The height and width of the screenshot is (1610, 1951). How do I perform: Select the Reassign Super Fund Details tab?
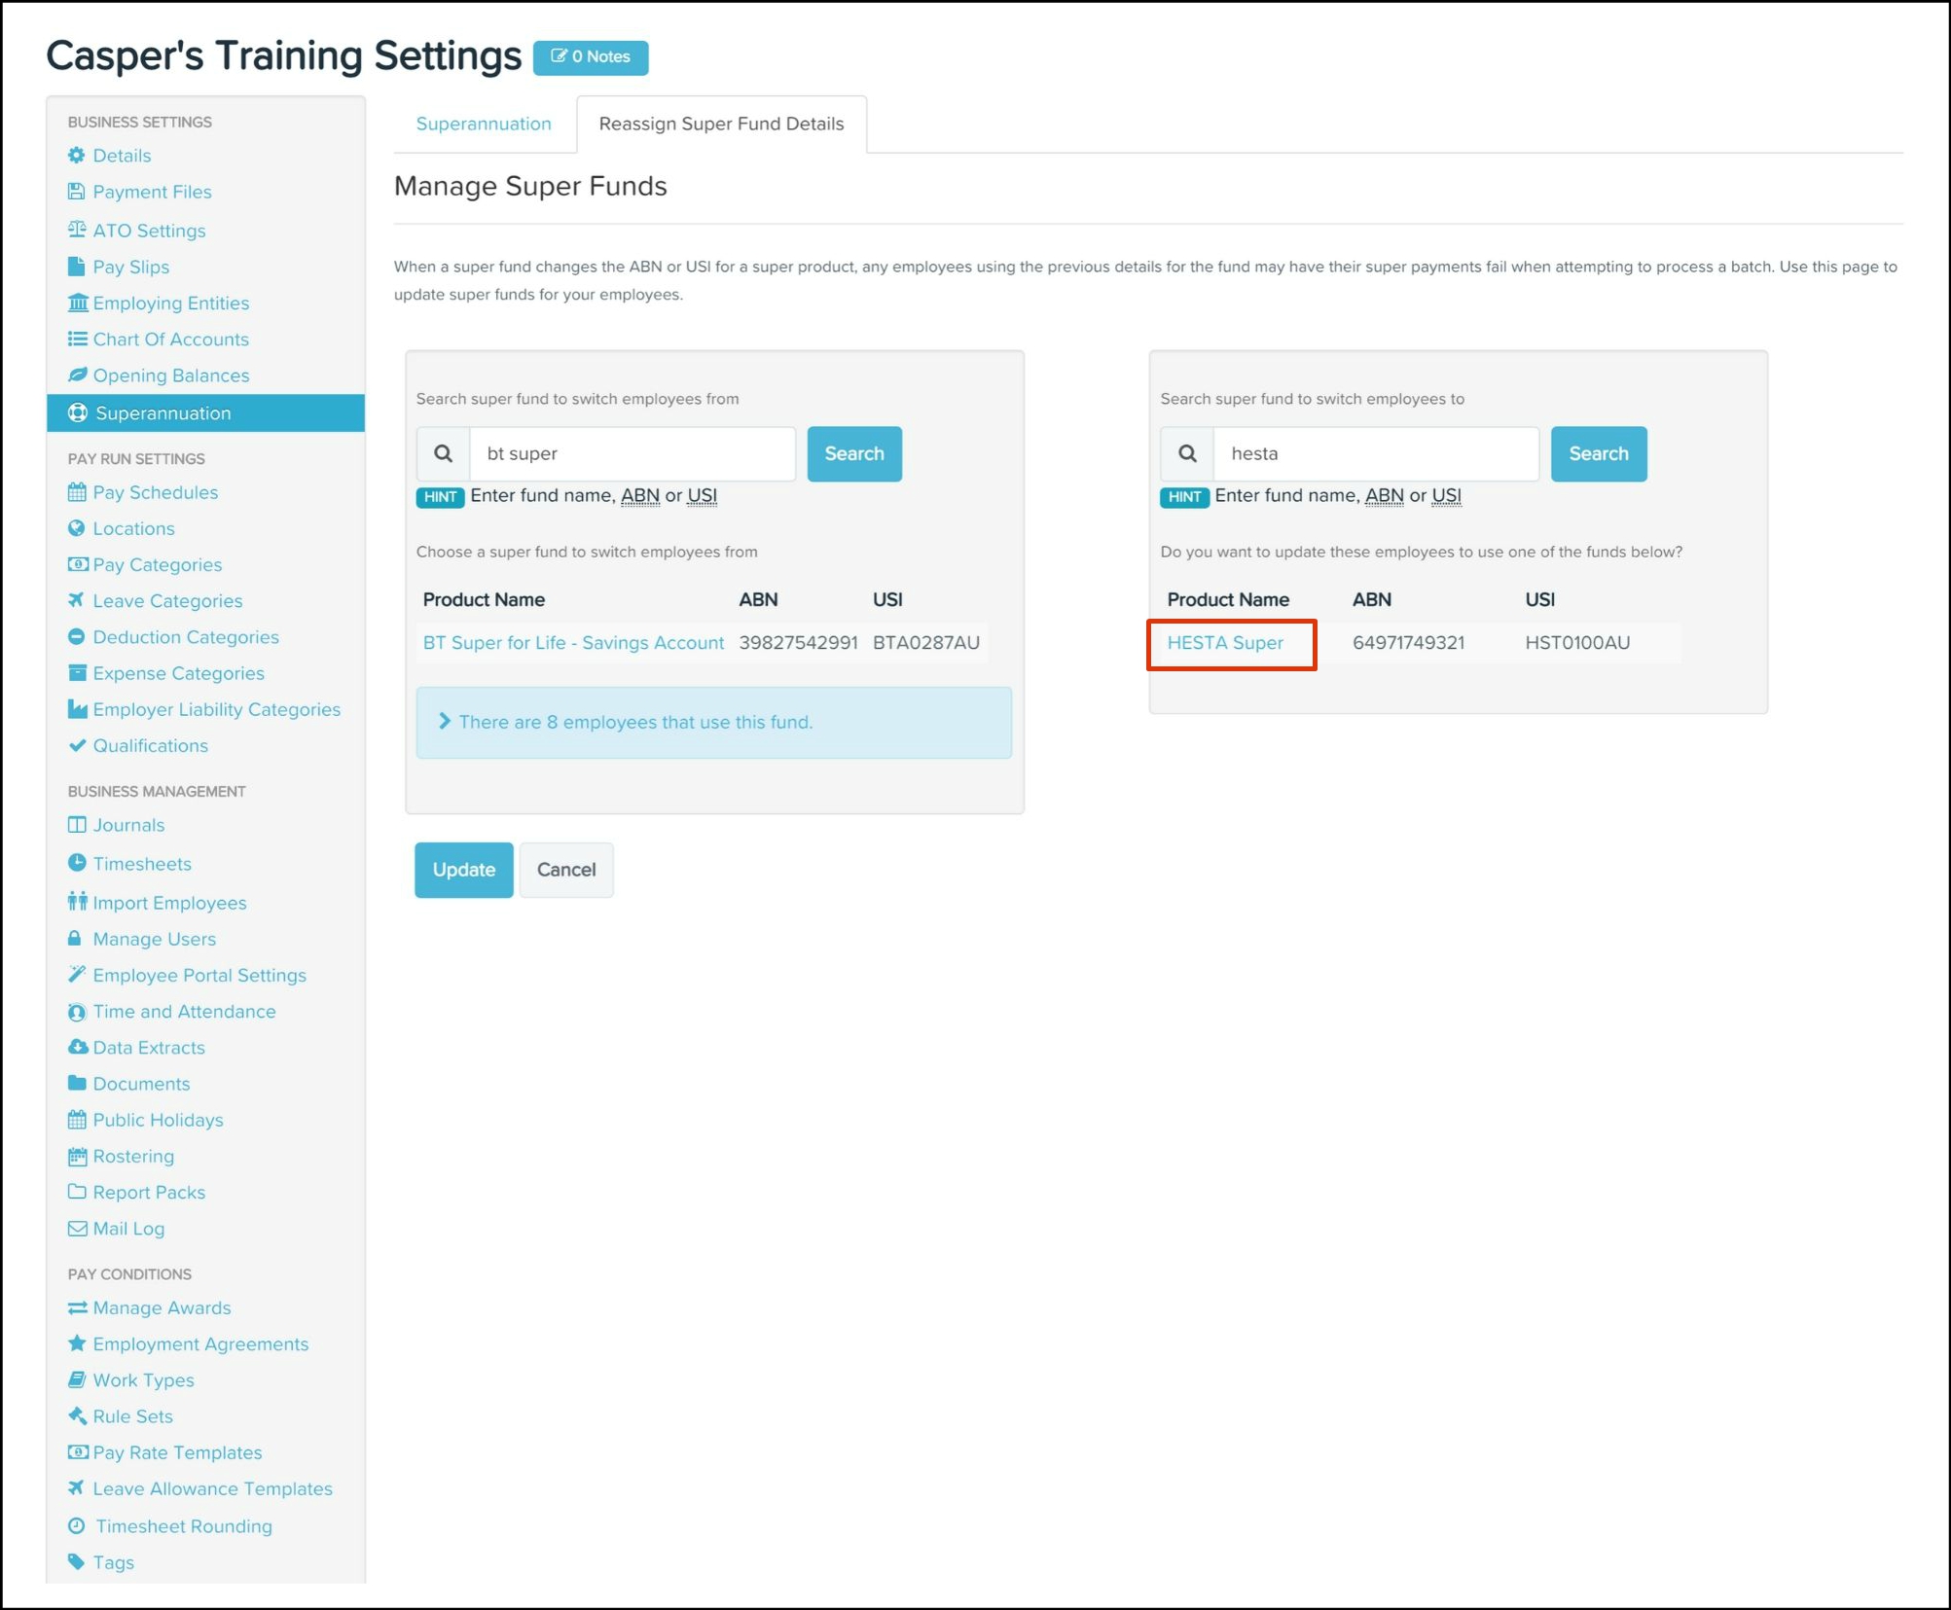721,124
